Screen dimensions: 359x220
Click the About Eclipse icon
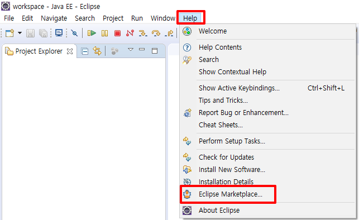(187, 211)
